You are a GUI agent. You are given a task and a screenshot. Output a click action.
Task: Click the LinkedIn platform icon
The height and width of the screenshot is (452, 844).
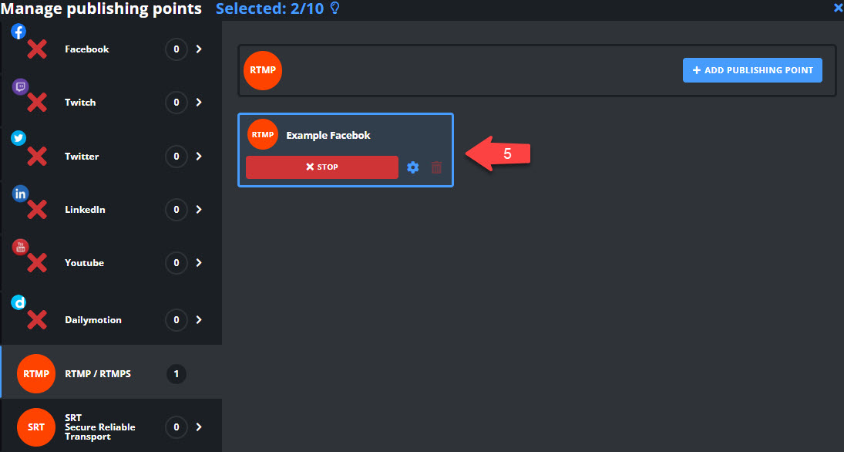pos(19,194)
